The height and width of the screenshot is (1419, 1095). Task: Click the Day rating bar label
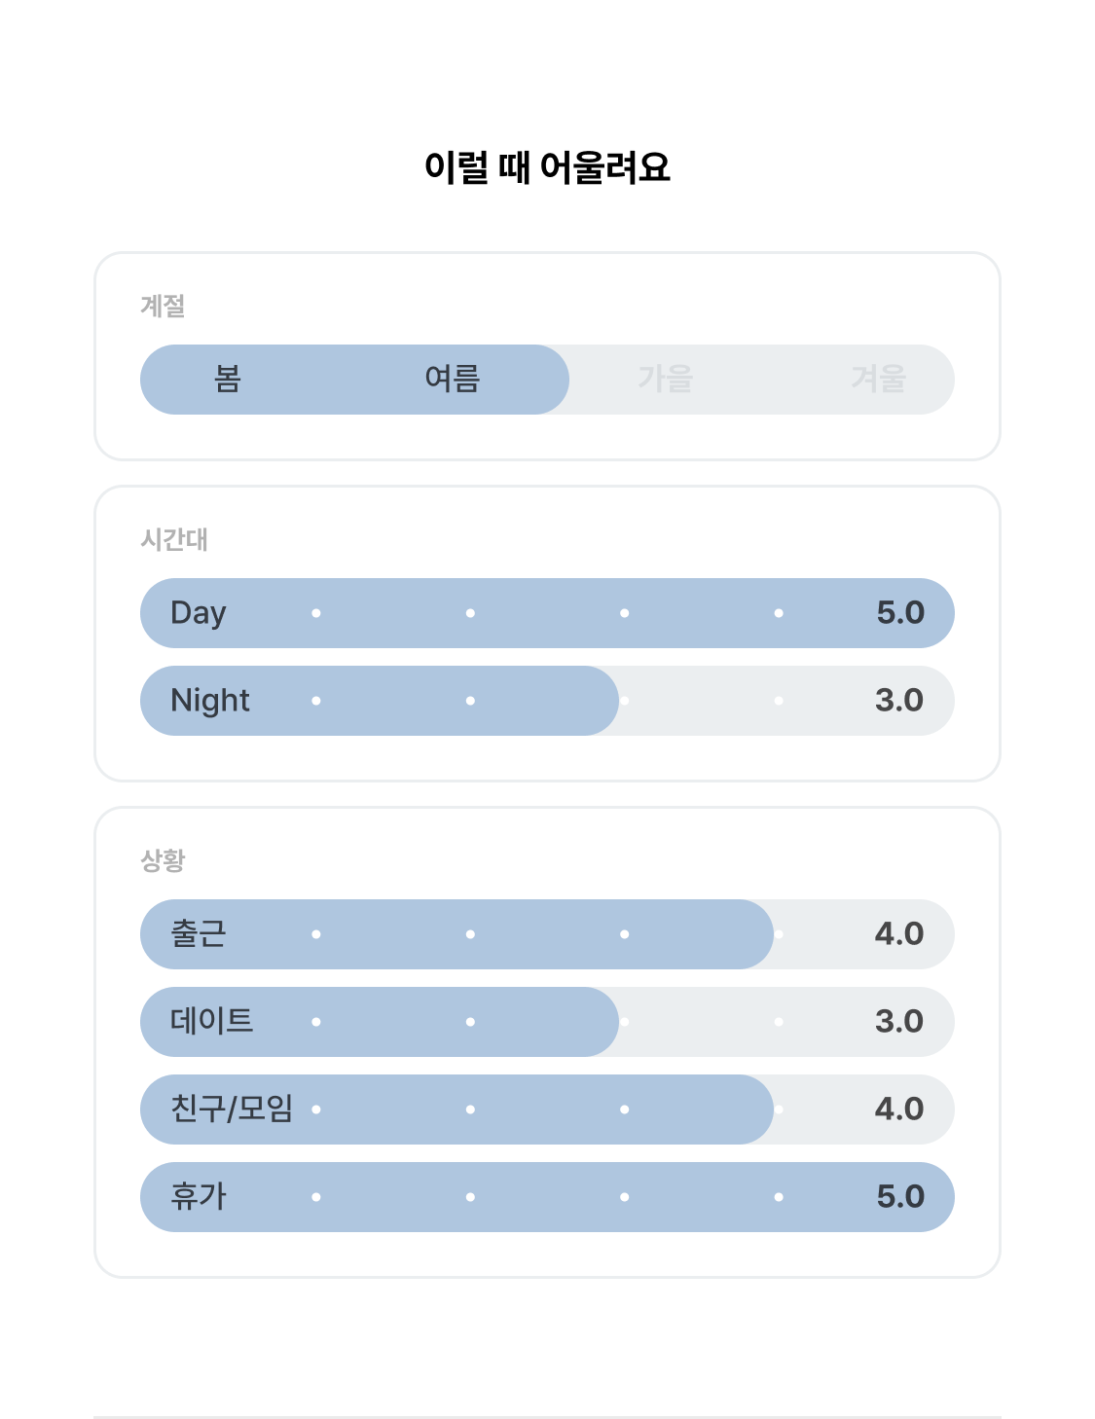[199, 613]
